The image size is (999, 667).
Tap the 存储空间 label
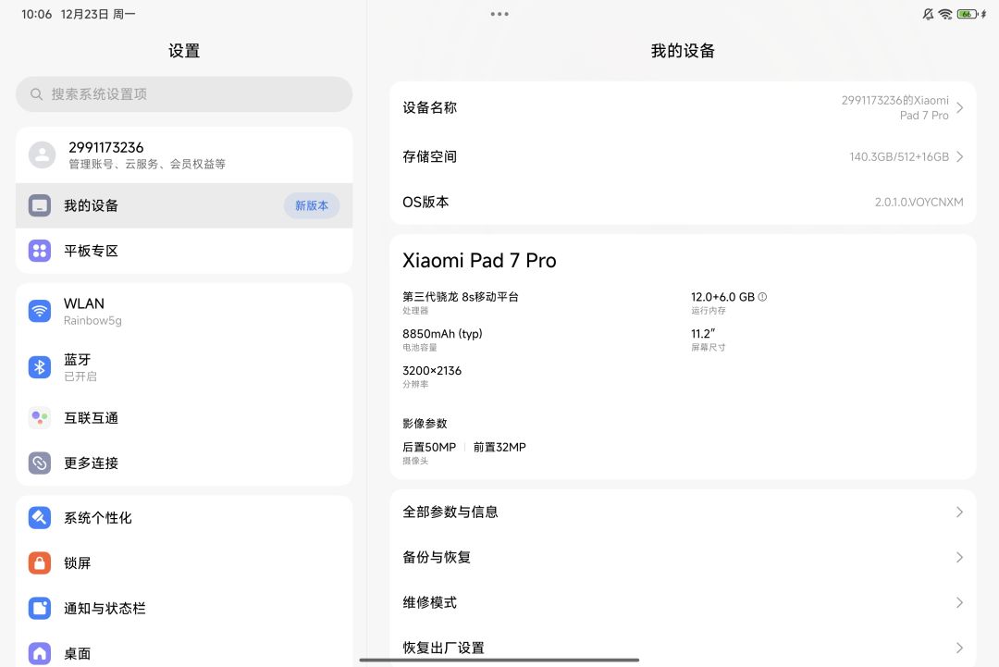429,156
